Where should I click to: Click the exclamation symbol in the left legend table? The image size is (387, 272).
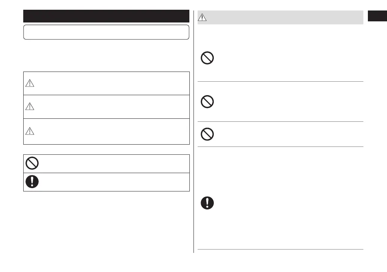click(32, 182)
